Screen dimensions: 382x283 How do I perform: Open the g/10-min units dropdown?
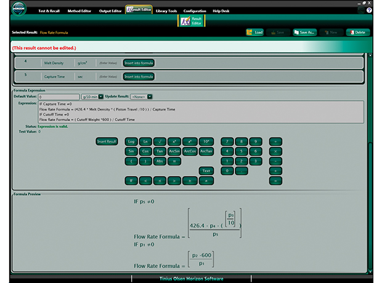pos(100,97)
